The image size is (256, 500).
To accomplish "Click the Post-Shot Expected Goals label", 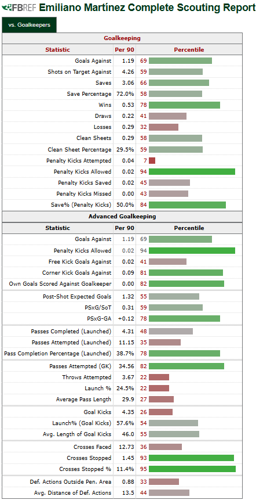I will [77, 296].
